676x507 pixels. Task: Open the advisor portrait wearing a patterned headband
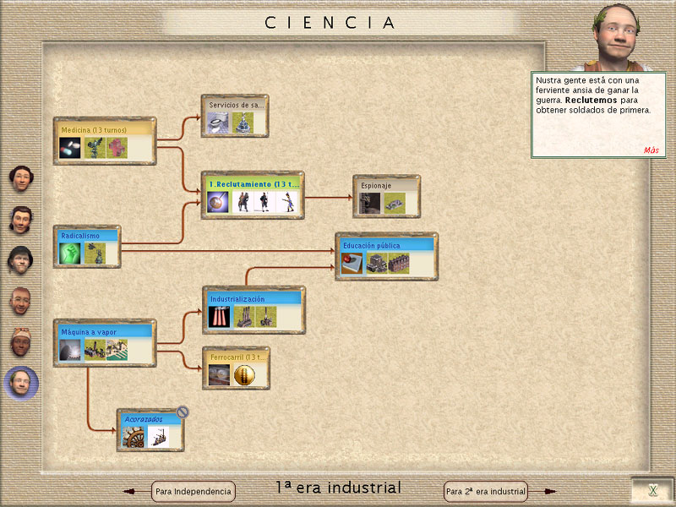[20, 341]
